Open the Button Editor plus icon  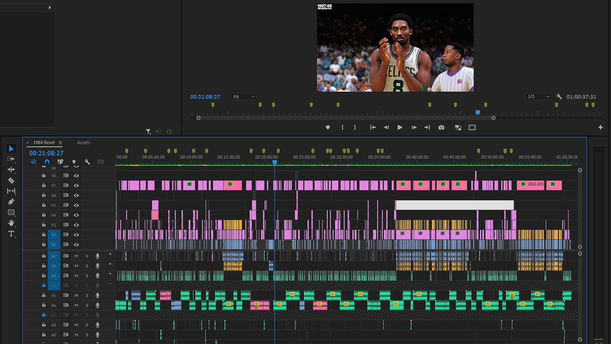pyautogui.click(x=601, y=127)
